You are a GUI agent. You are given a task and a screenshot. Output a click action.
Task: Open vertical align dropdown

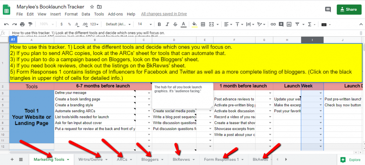[239, 24]
